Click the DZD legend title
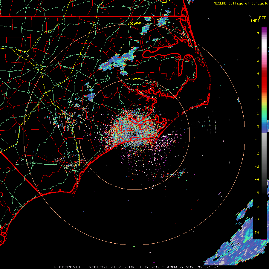 (x=263, y=18)
